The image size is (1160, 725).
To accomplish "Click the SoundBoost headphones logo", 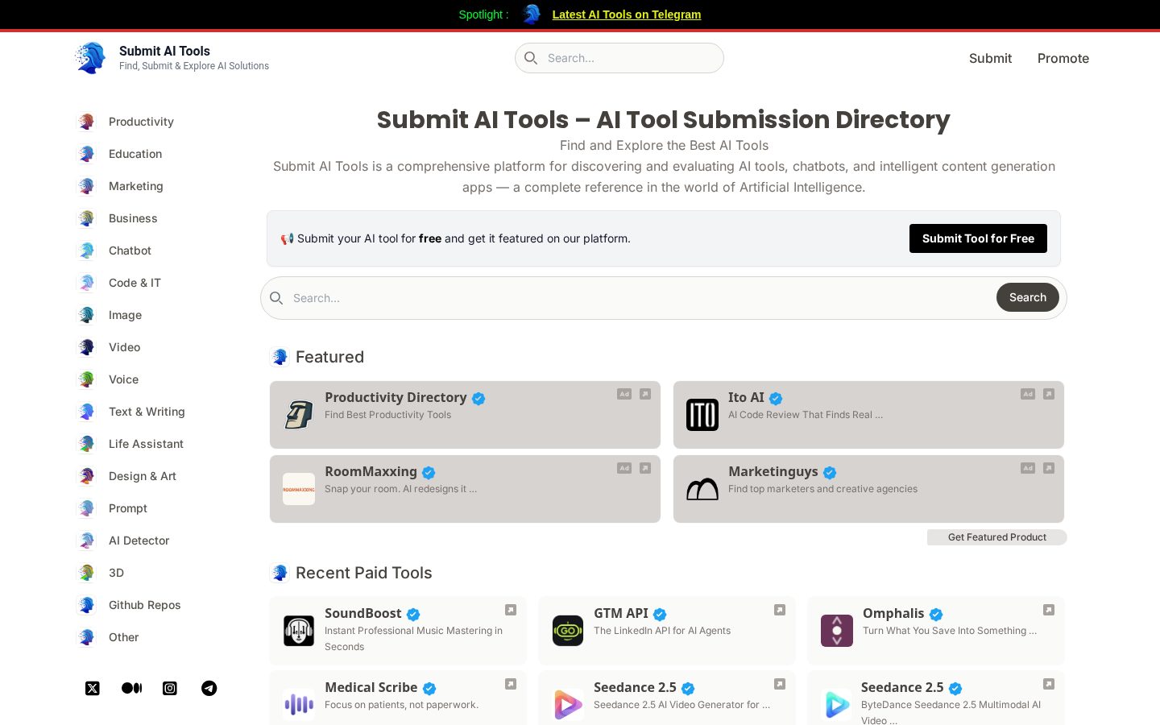I will click(299, 631).
